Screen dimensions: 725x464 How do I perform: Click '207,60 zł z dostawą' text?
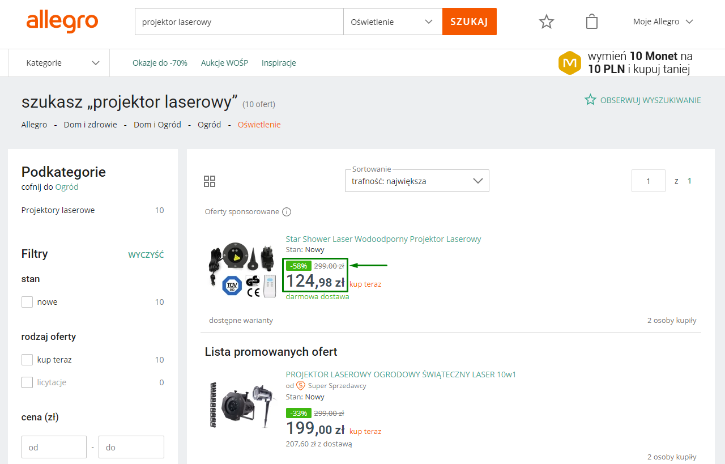point(319,444)
